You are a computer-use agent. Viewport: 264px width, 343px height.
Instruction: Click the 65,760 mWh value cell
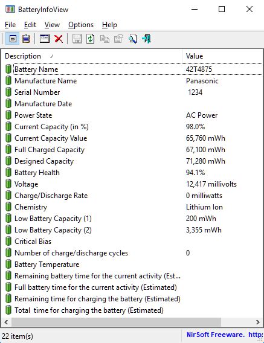point(205,138)
